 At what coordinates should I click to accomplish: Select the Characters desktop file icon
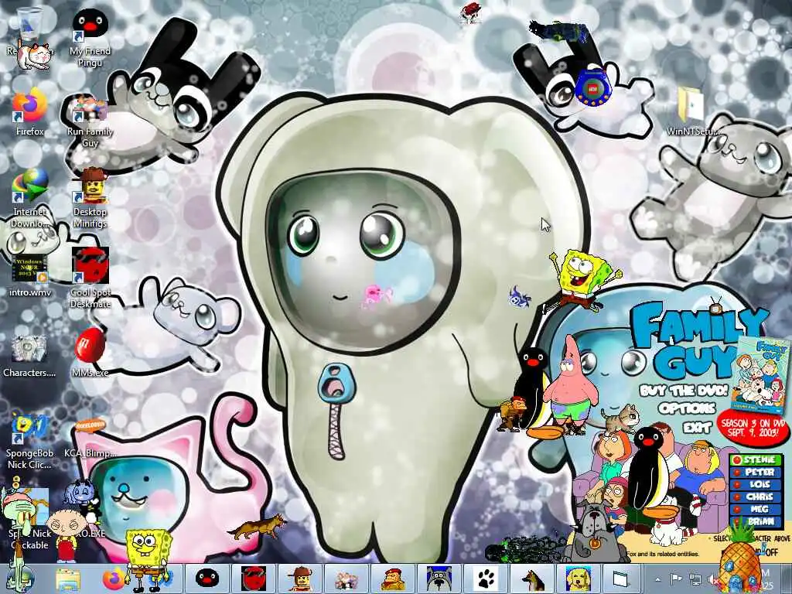[30, 356]
